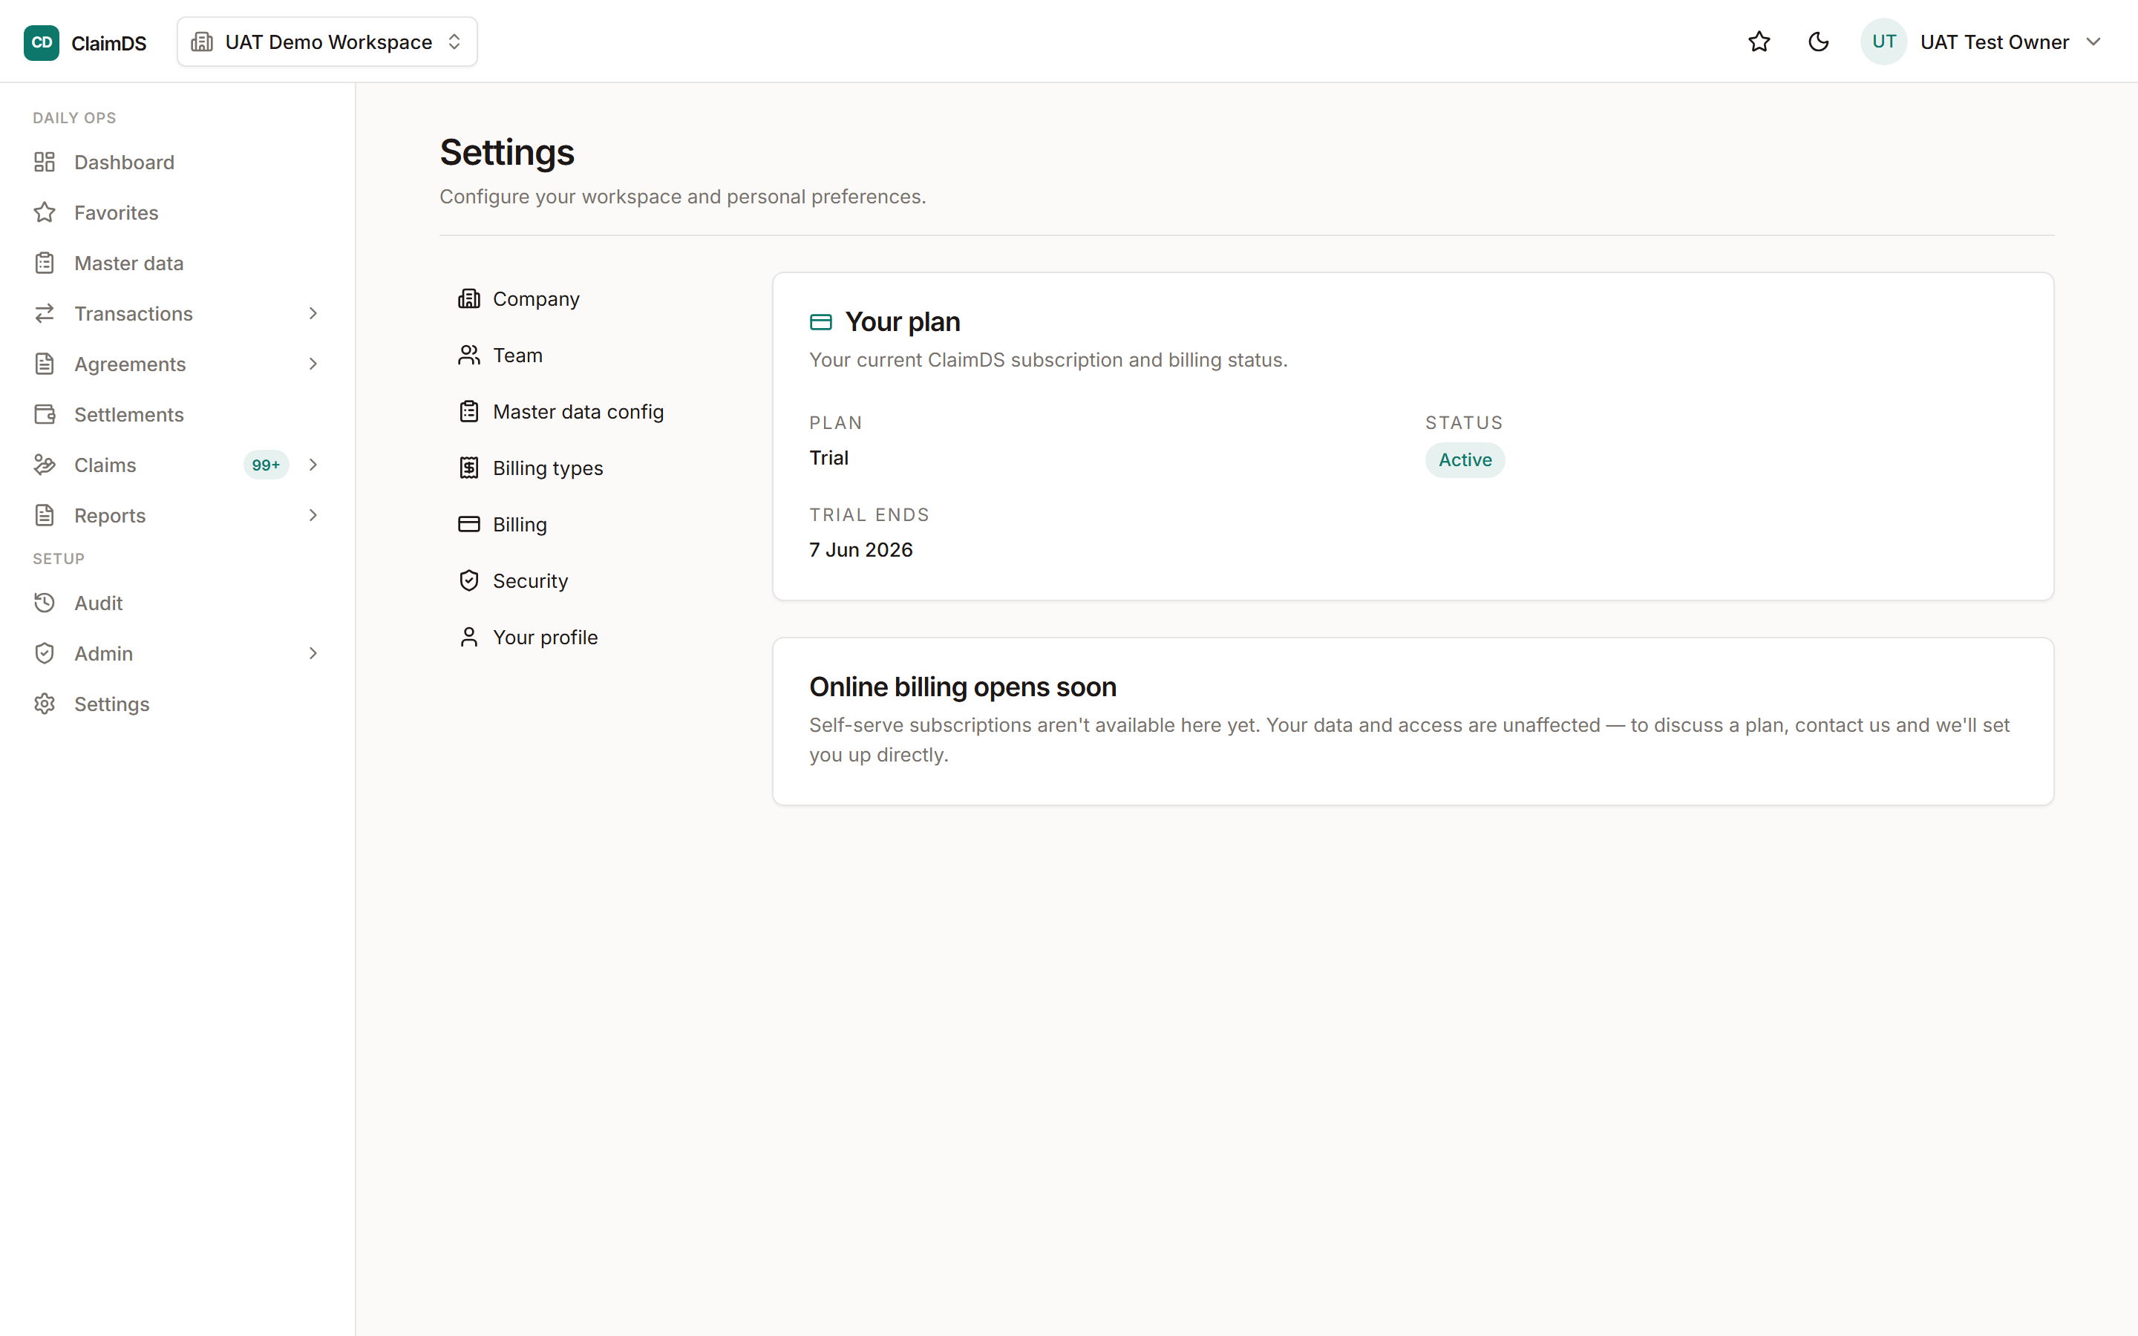The height and width of the screenshot is (1336, 2138).
Task: Click the Team people icon
Action: pyautogui.click(x=469, y=356)
